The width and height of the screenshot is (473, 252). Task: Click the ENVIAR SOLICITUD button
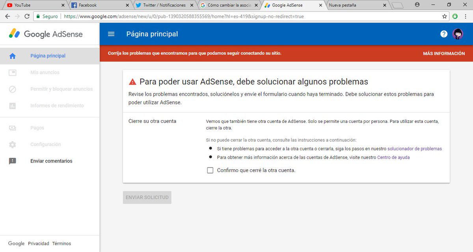coord(147,197)
